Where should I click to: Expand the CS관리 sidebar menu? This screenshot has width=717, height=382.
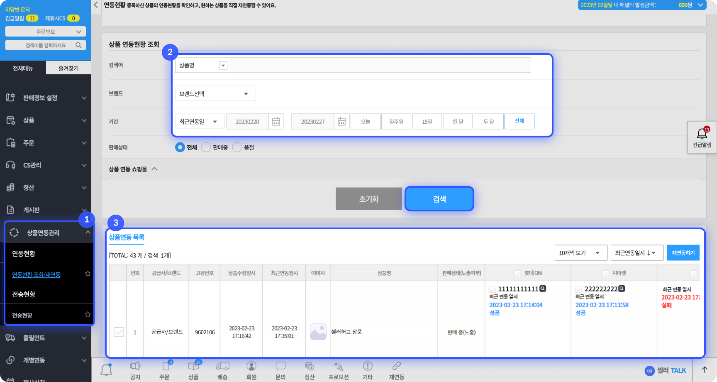[x=46, y=165]
